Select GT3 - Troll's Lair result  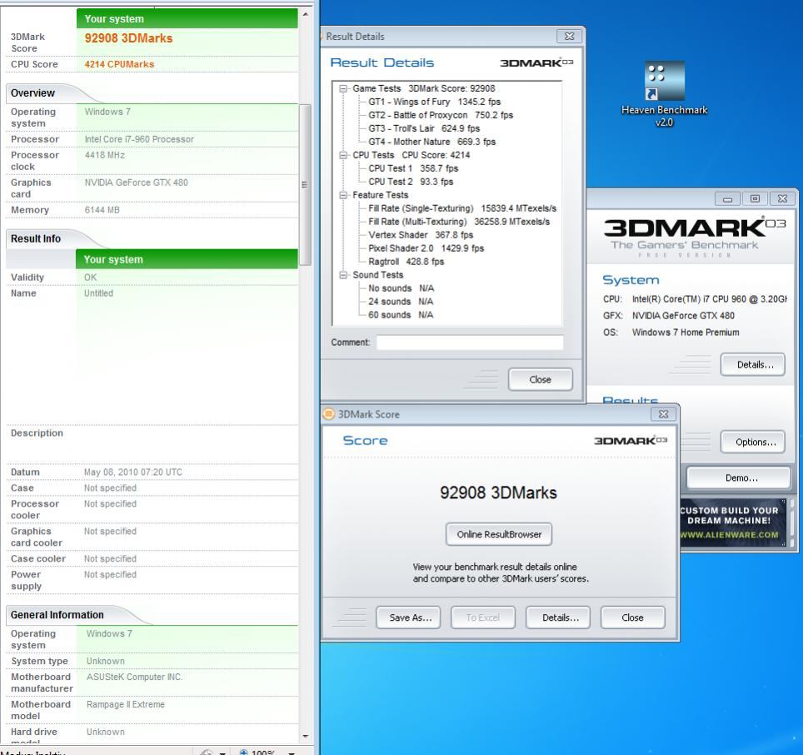pyautogui.click(x=424, y=128)
